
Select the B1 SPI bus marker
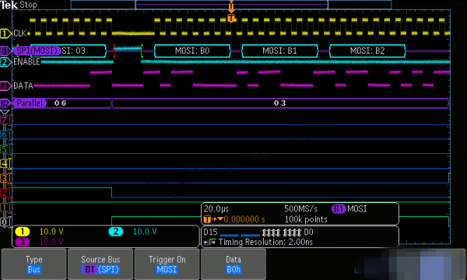(5, 51)
